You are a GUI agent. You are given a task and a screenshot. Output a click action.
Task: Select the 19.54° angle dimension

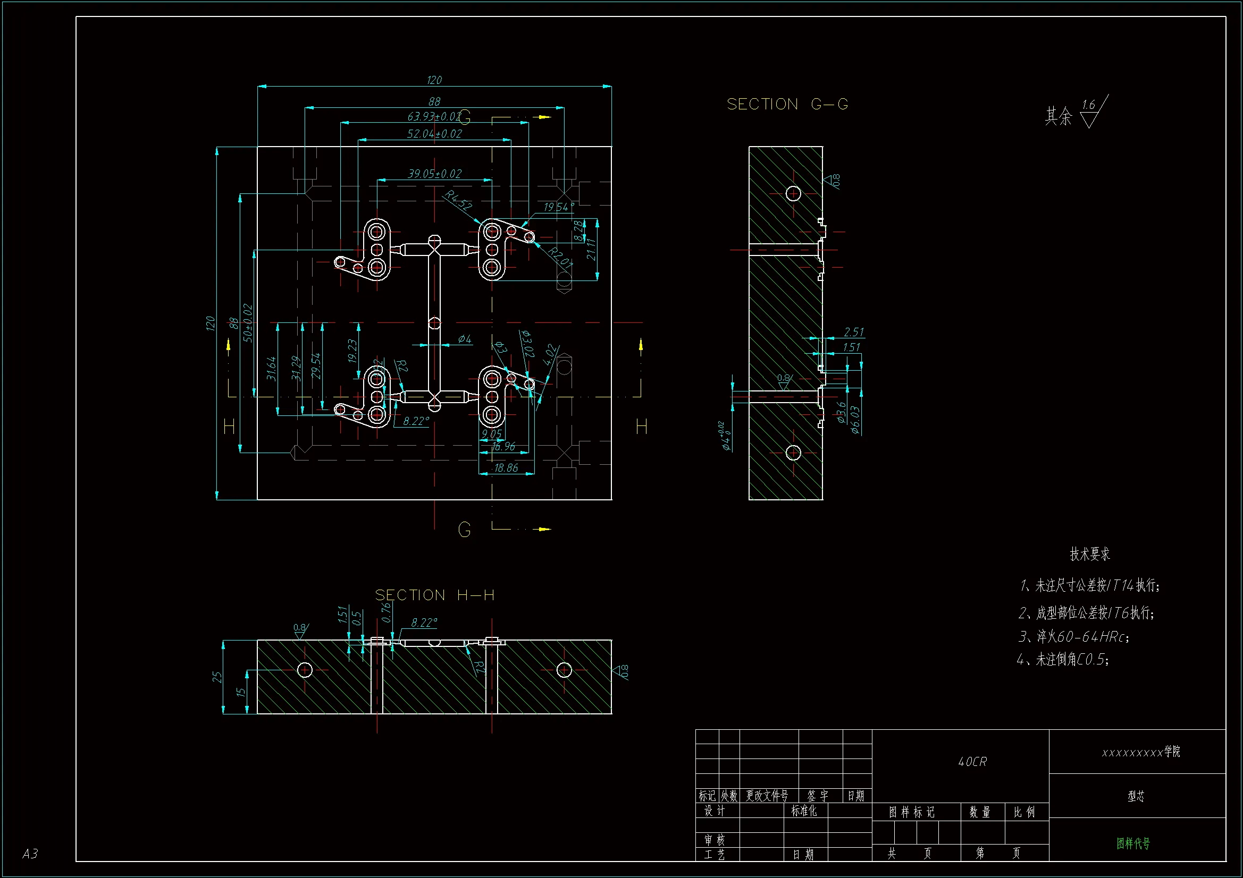(x=558, y=207)
